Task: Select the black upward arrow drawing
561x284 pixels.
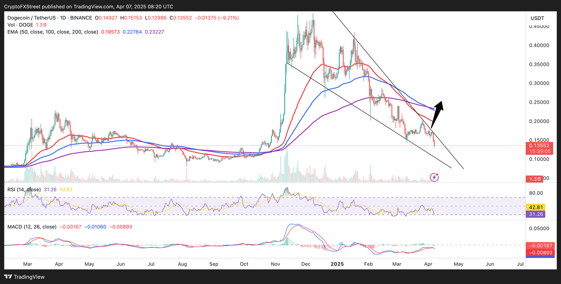Action: pyautogui.click(x=437, y=114)
